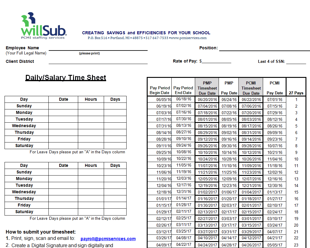Select PCMI due date 02/01/2017 cell

click(251, 206)
